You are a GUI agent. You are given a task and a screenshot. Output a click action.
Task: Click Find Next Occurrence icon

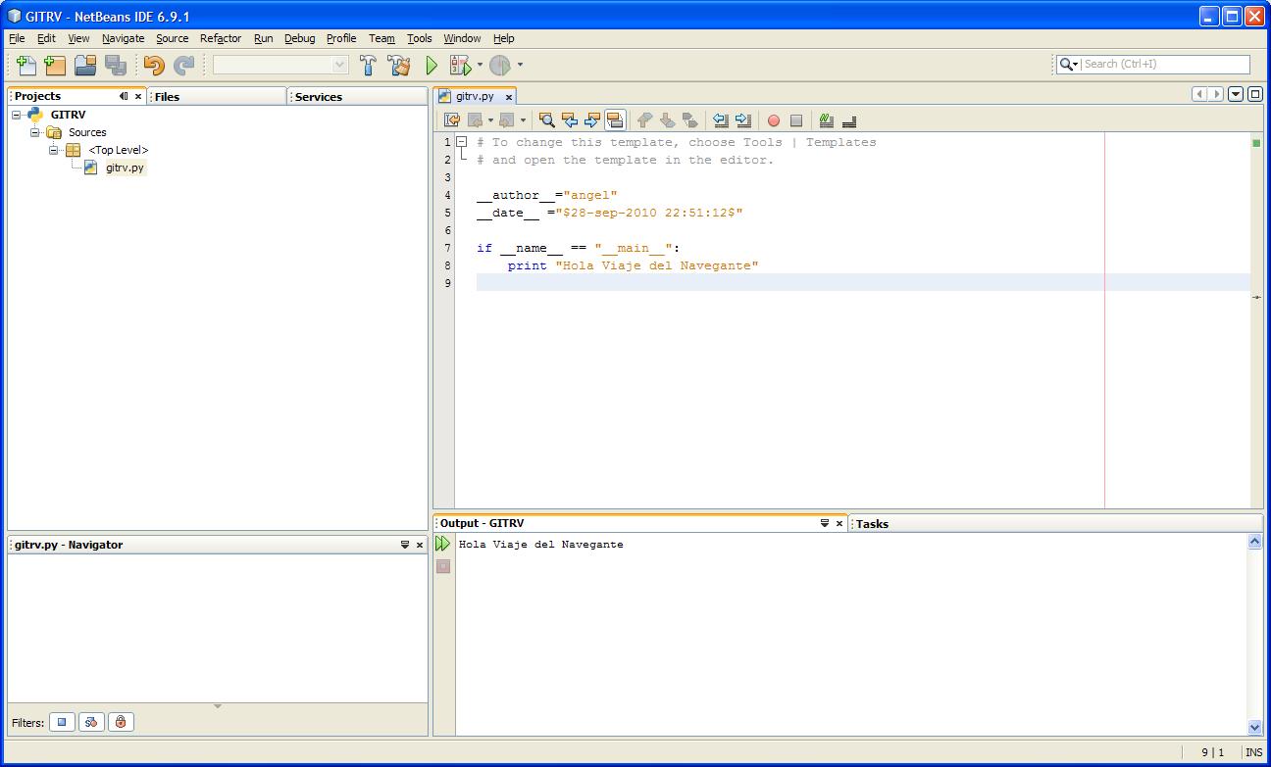[x=592, y=120]
